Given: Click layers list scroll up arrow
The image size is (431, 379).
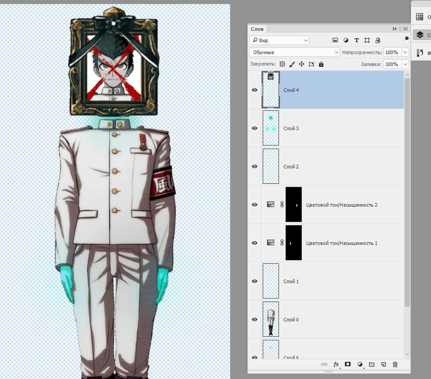Looking at the screenshot, I should coord(407,75).
